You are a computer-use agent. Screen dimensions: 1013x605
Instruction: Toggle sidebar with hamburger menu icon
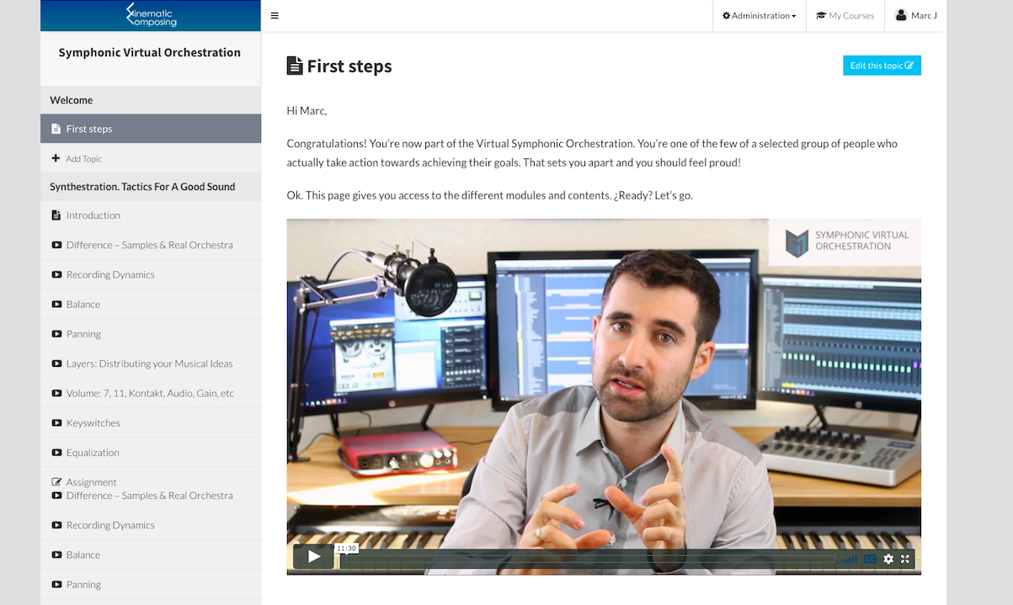point(275,15)
